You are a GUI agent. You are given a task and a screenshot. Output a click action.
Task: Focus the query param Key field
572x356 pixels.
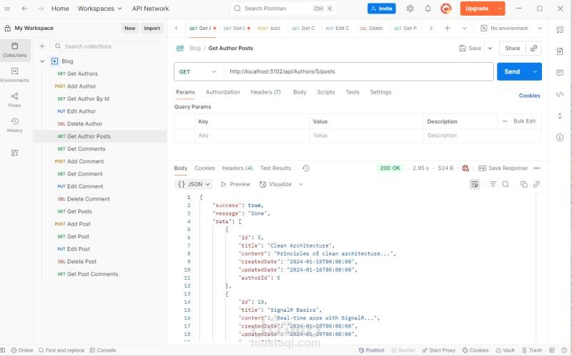[x=252, y=136]
